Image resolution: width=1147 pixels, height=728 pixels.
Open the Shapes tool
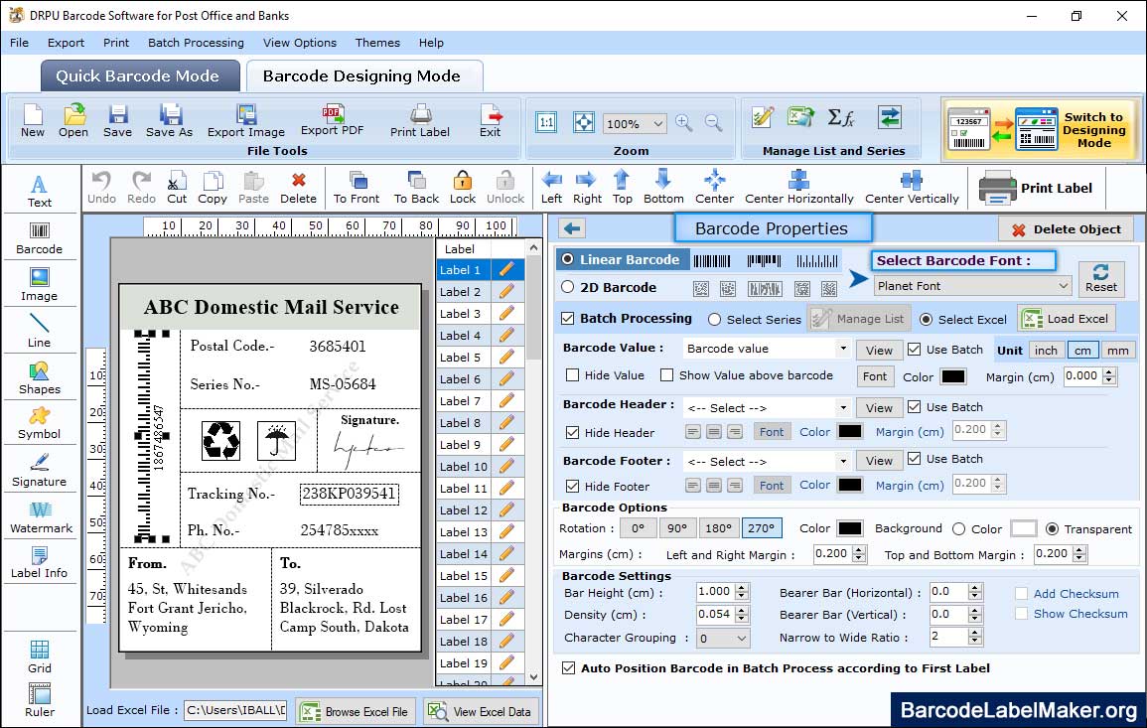pyautogui.click(x=40, y=377)
